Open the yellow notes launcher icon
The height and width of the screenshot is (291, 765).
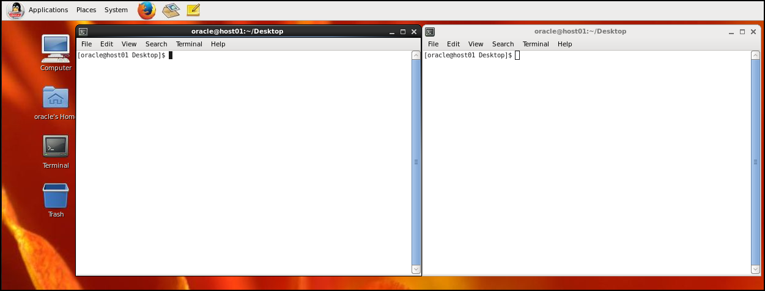tap(193, 10)
